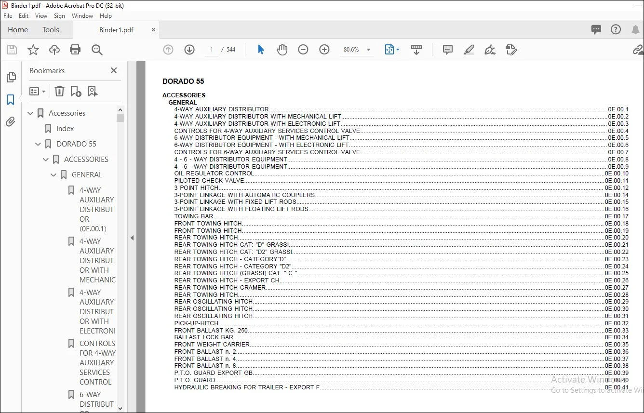The height and width of the screenshot is (413, 644).
Task: Close the Binder1.pdf tab
Action: pyautogui.click(x=154, y=29)
